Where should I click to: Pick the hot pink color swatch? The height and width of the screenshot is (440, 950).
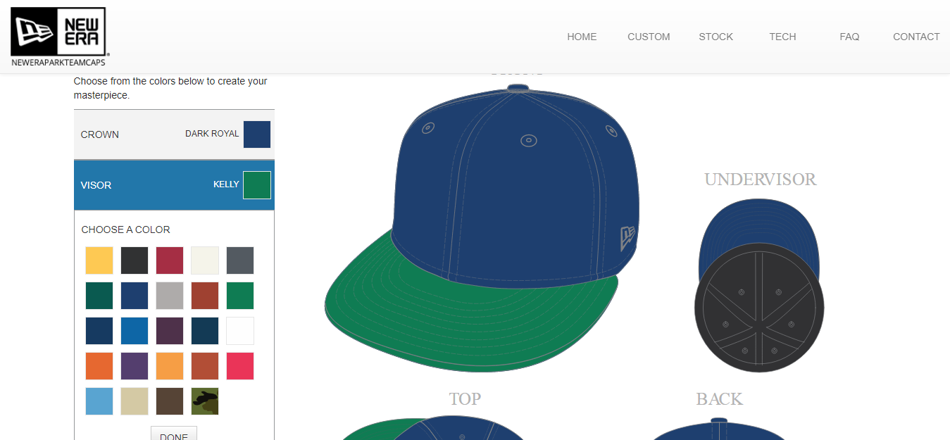pyautogui.click(x=240, y=366)
